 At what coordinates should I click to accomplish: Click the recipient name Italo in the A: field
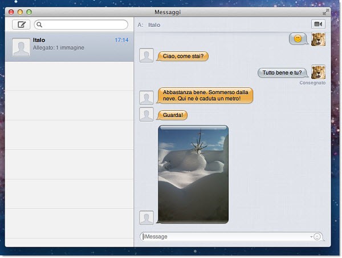pyautogui.click(x=154, y=25)
